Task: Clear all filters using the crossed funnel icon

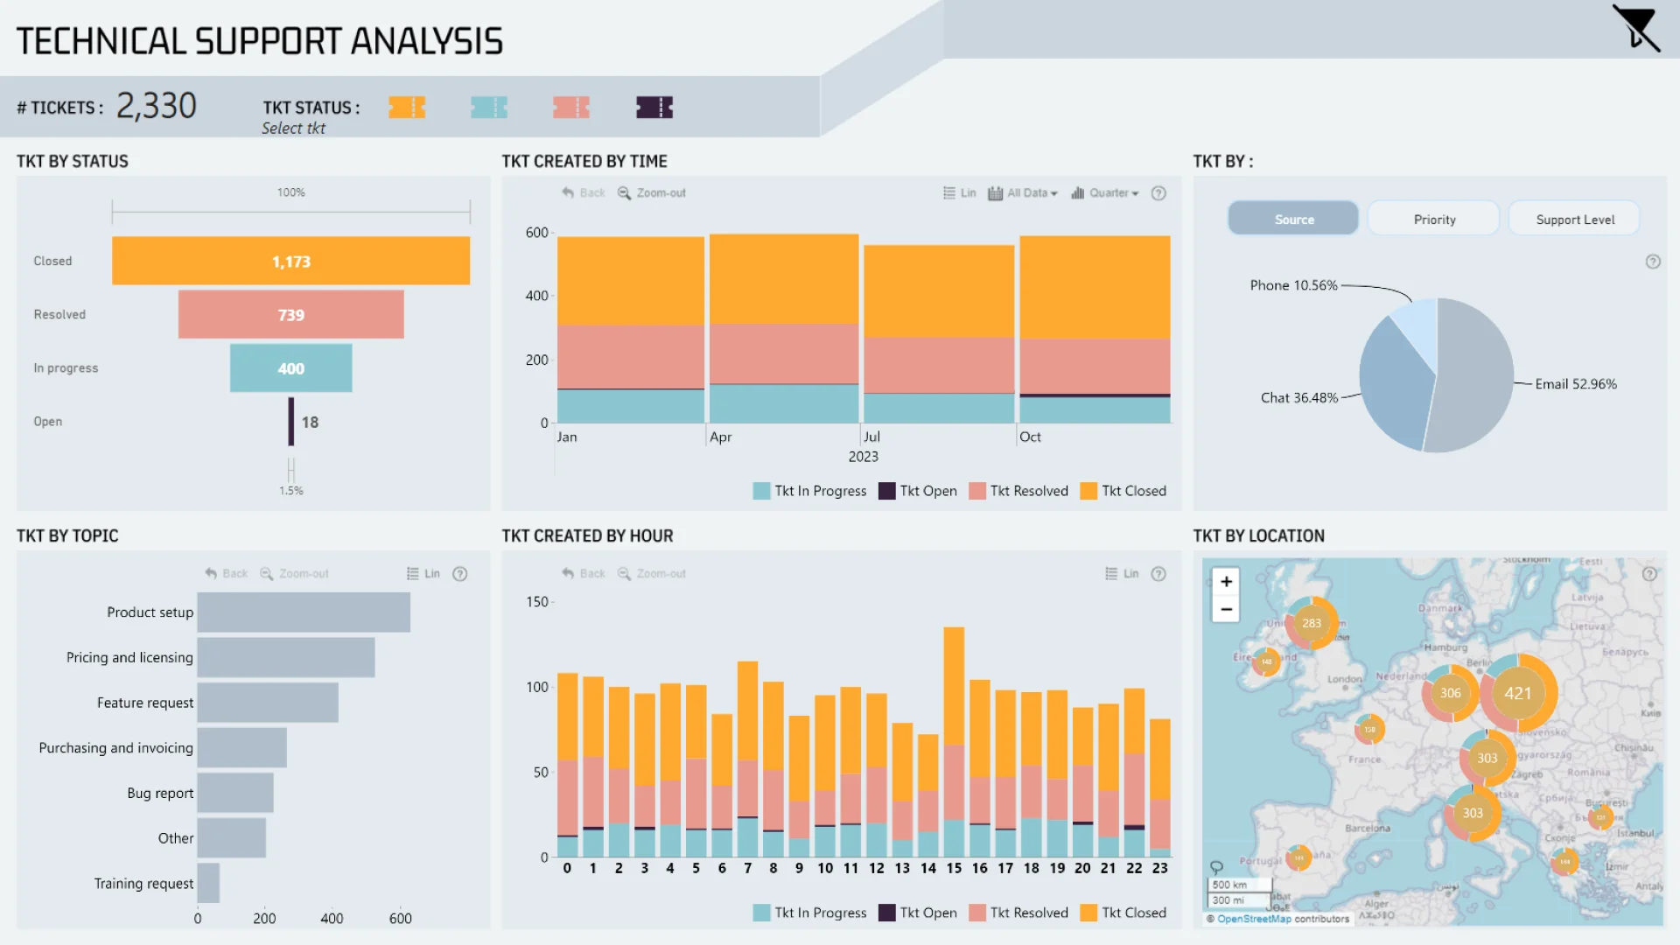Action: pyautogui.click(x=1636, y=28)
